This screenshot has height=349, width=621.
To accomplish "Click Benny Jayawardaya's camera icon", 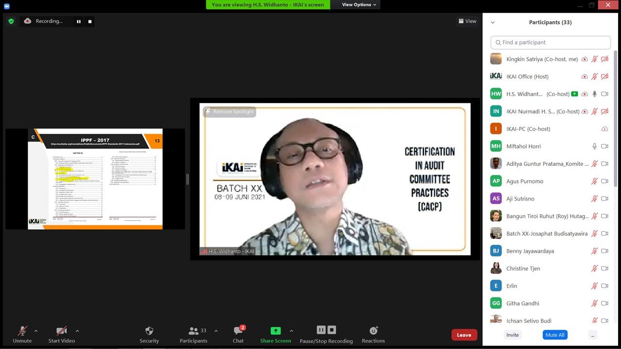I will (605, 251).
